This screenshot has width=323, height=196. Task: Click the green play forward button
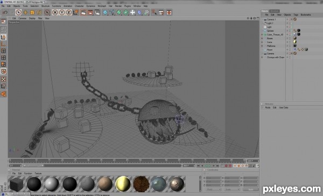tap(210, 166)
